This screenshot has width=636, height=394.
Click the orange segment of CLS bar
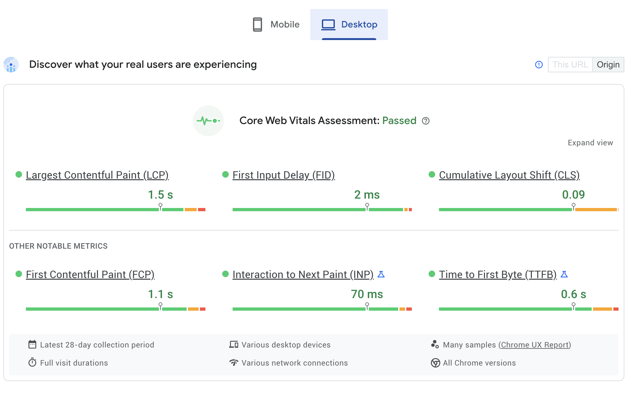[596, 210]
